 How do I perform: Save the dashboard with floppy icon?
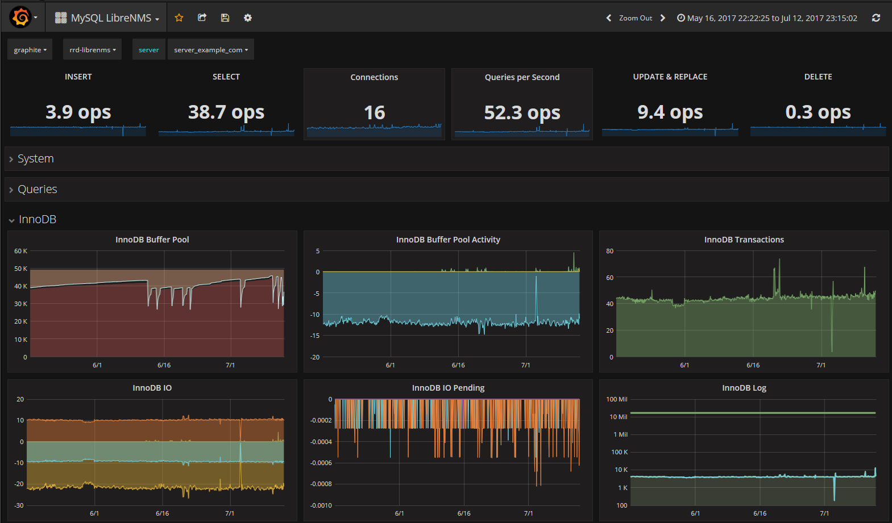225,18
